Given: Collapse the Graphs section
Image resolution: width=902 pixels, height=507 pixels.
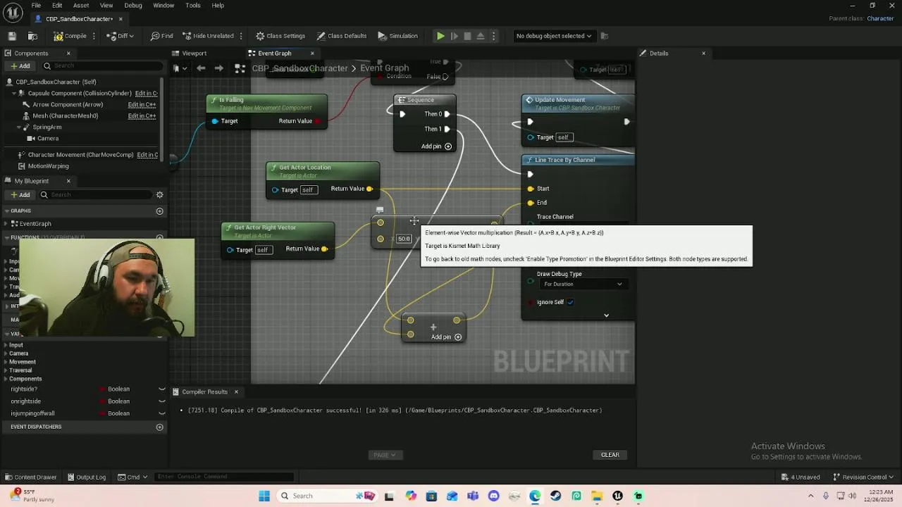Looking at the screenshot, I should tap(6, 211).
